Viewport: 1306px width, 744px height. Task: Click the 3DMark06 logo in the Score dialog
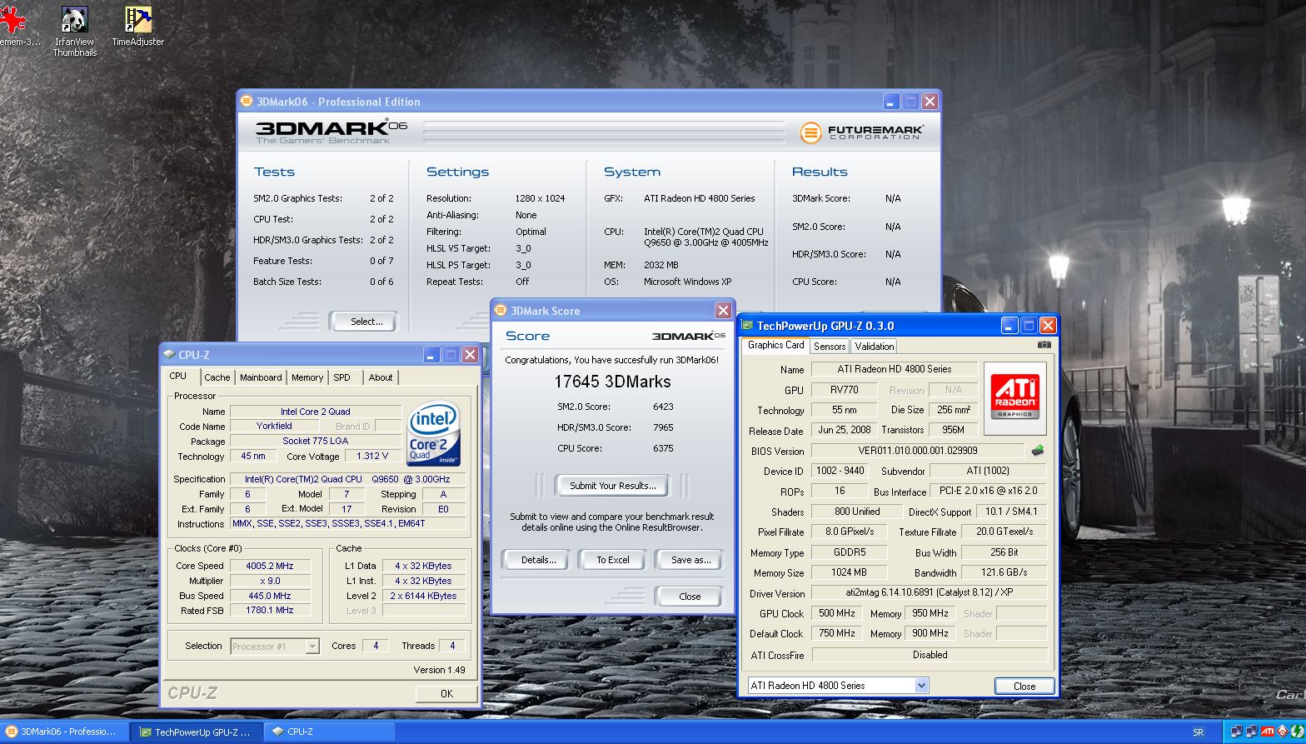[688, 336]
